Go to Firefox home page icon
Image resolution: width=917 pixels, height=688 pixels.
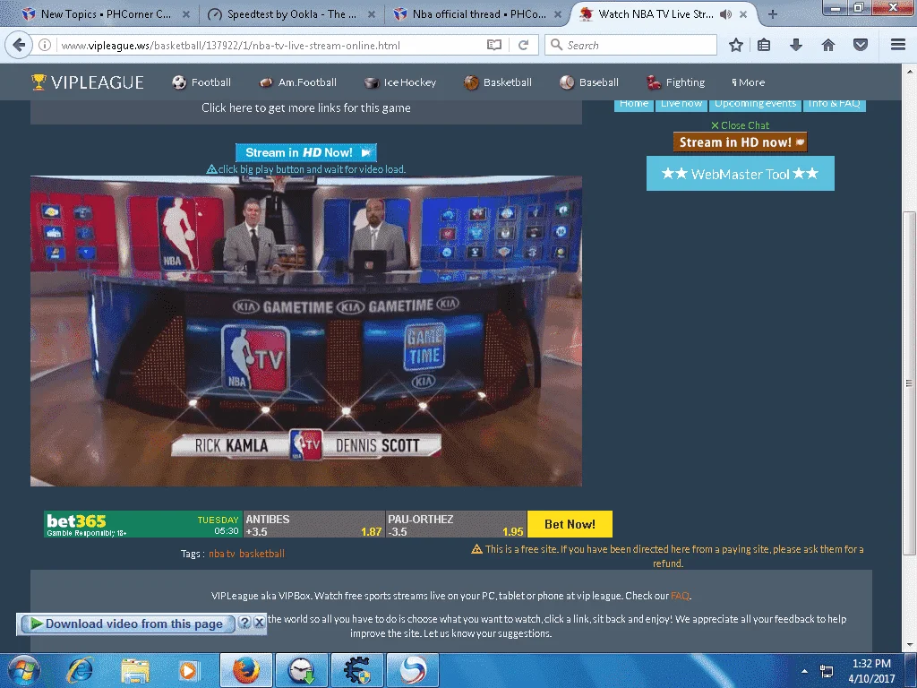tap(828, 45)
